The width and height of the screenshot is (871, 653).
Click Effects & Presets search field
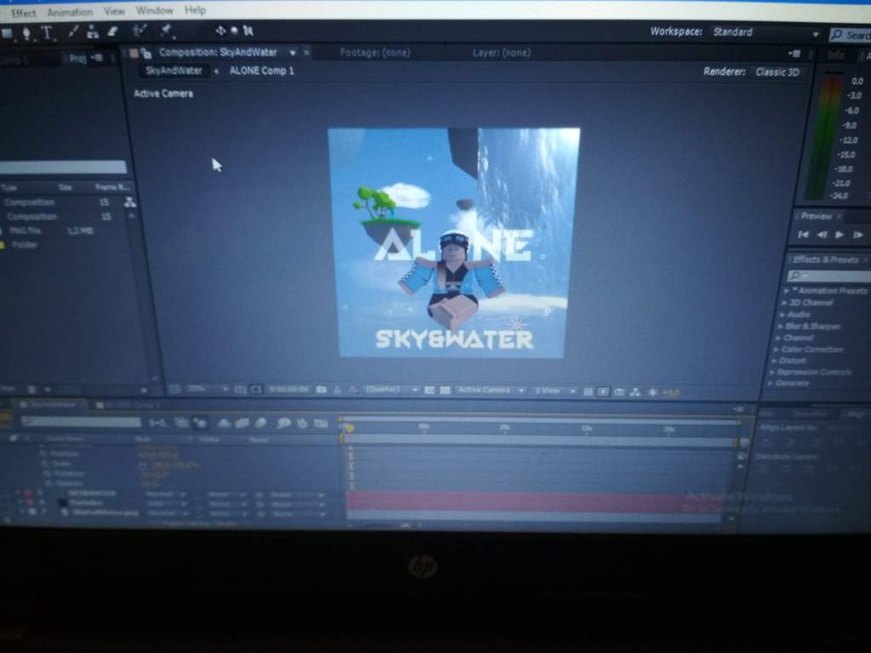pos(830,275)
